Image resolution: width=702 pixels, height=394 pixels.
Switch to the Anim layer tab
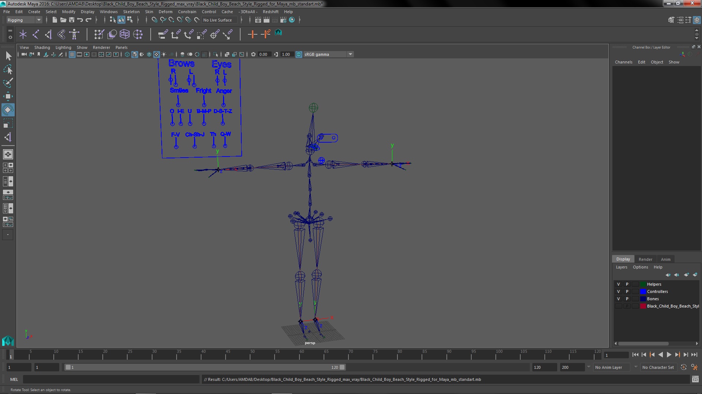pos(665,259)
